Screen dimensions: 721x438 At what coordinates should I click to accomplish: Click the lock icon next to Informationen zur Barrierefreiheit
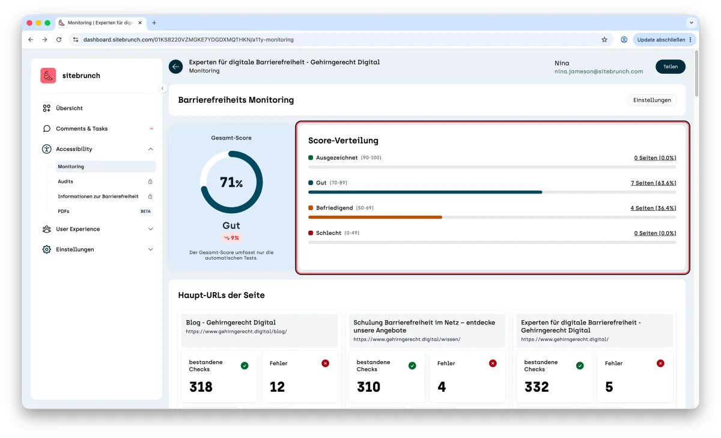point(150,196)
